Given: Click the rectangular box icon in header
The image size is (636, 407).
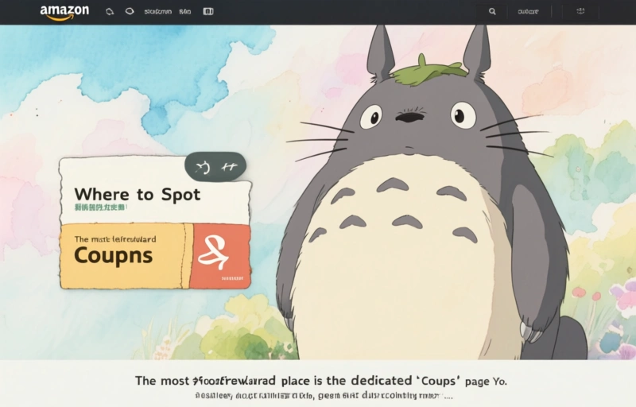Looking at the screenshot, I should [208, 12].
